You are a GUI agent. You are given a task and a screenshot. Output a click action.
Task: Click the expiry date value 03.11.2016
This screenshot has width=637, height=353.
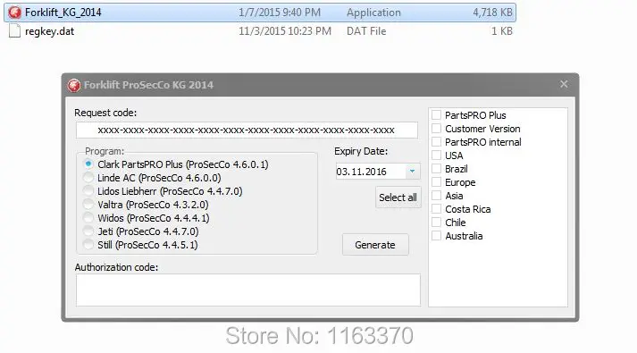pyautogui.click(x=361, y=172)
